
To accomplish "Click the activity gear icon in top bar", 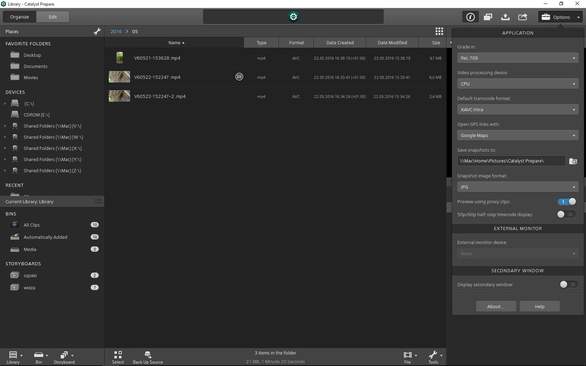I will pyautogui.click(x=293, y=17).
